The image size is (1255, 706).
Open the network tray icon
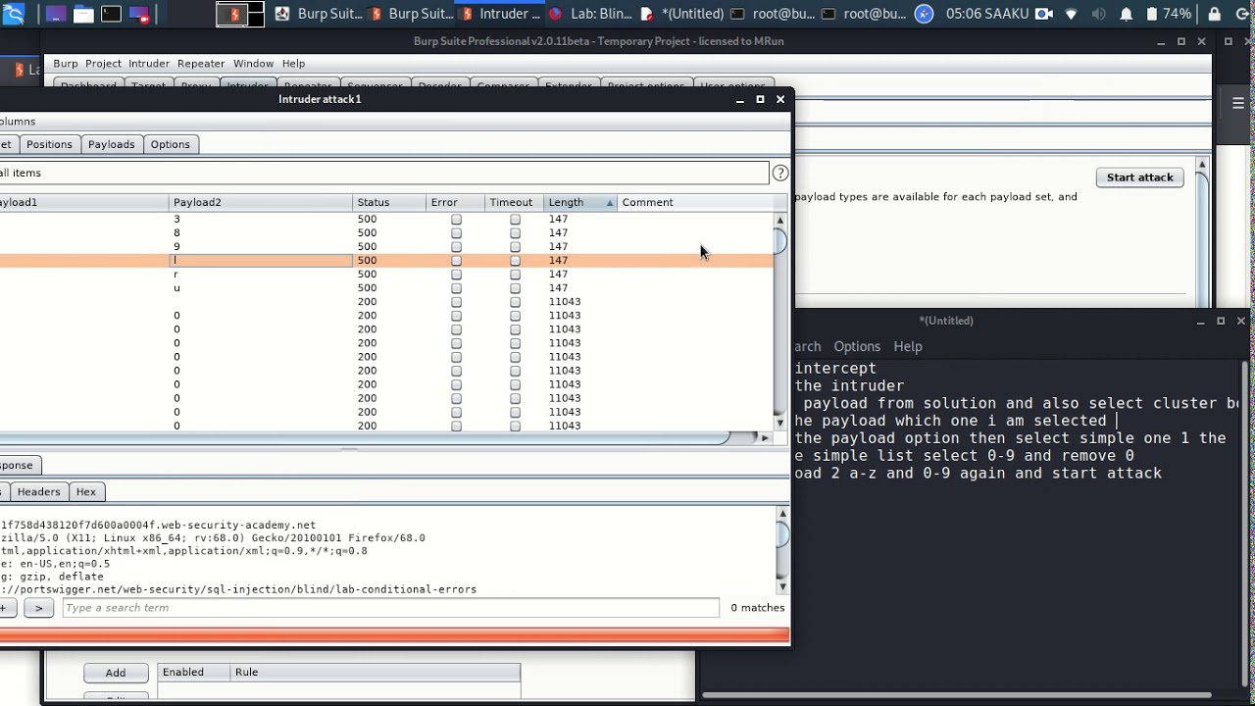tap(1071, 14)
